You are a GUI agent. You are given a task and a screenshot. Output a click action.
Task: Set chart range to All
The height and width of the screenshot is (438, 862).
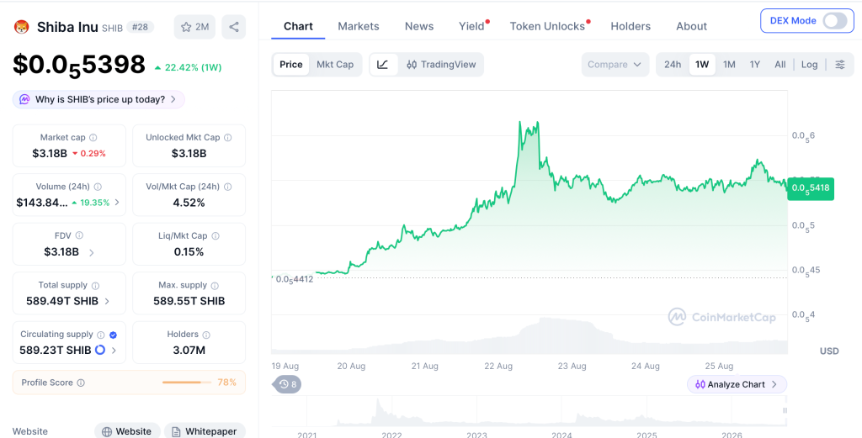[x=780, y=65]
